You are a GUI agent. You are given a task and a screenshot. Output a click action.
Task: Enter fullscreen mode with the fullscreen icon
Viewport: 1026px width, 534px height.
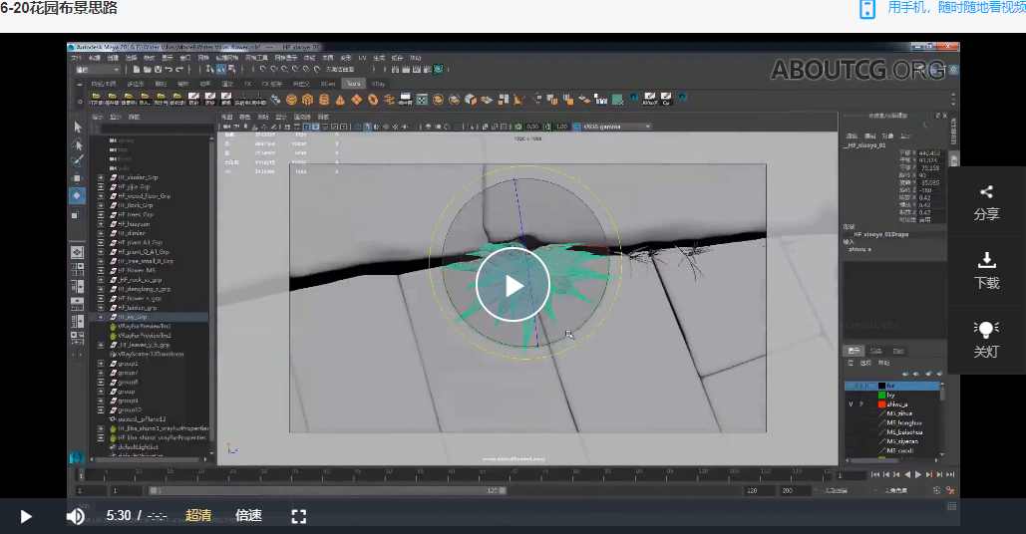click(x=299, y=516)
